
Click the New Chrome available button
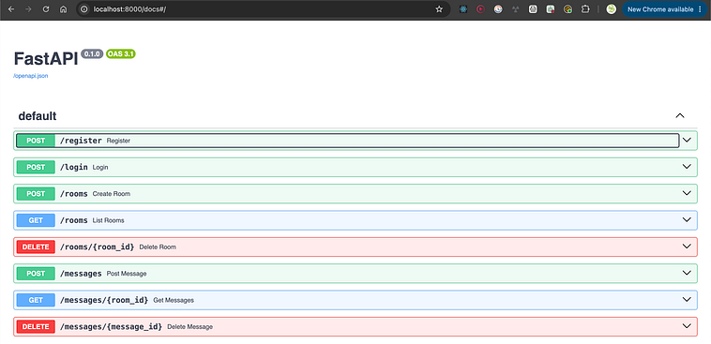tap(660, 9)
